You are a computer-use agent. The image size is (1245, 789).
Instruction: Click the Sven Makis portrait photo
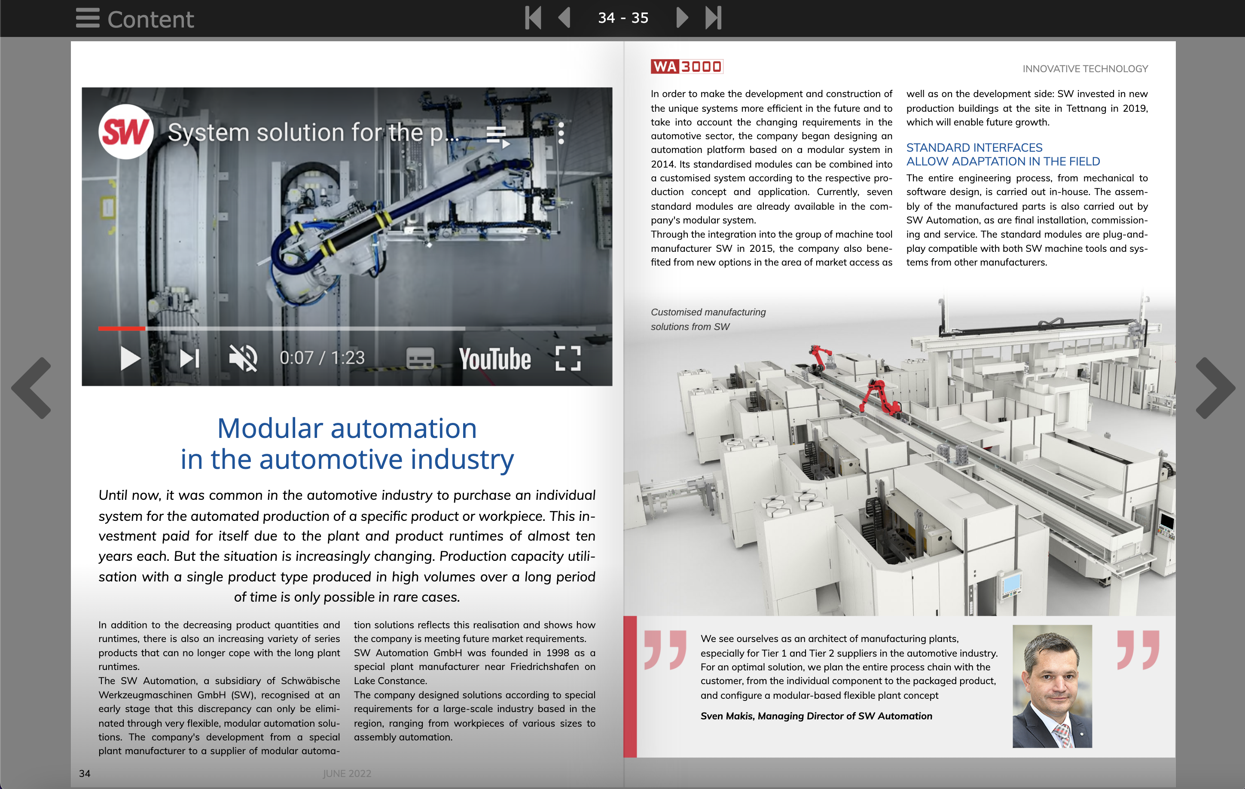pos(1052,686)
